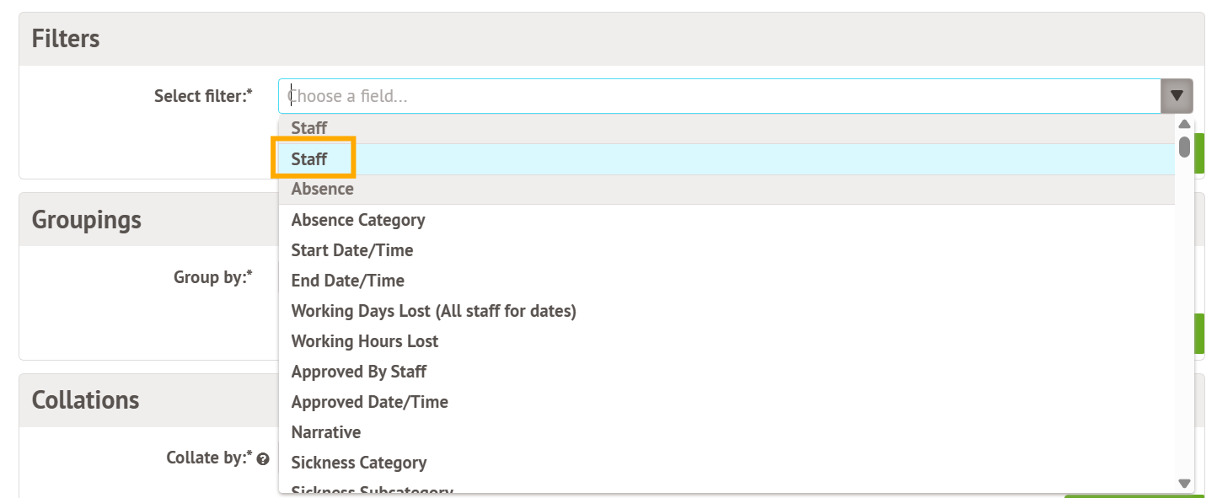Select the Sickness Category option
The image size is (1217, 498).
tap(358, 463)
